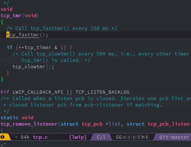This screenshot has height=147, width=191.
Task: Click the 'static' keyword before void
Action: (x=9, y=118)
